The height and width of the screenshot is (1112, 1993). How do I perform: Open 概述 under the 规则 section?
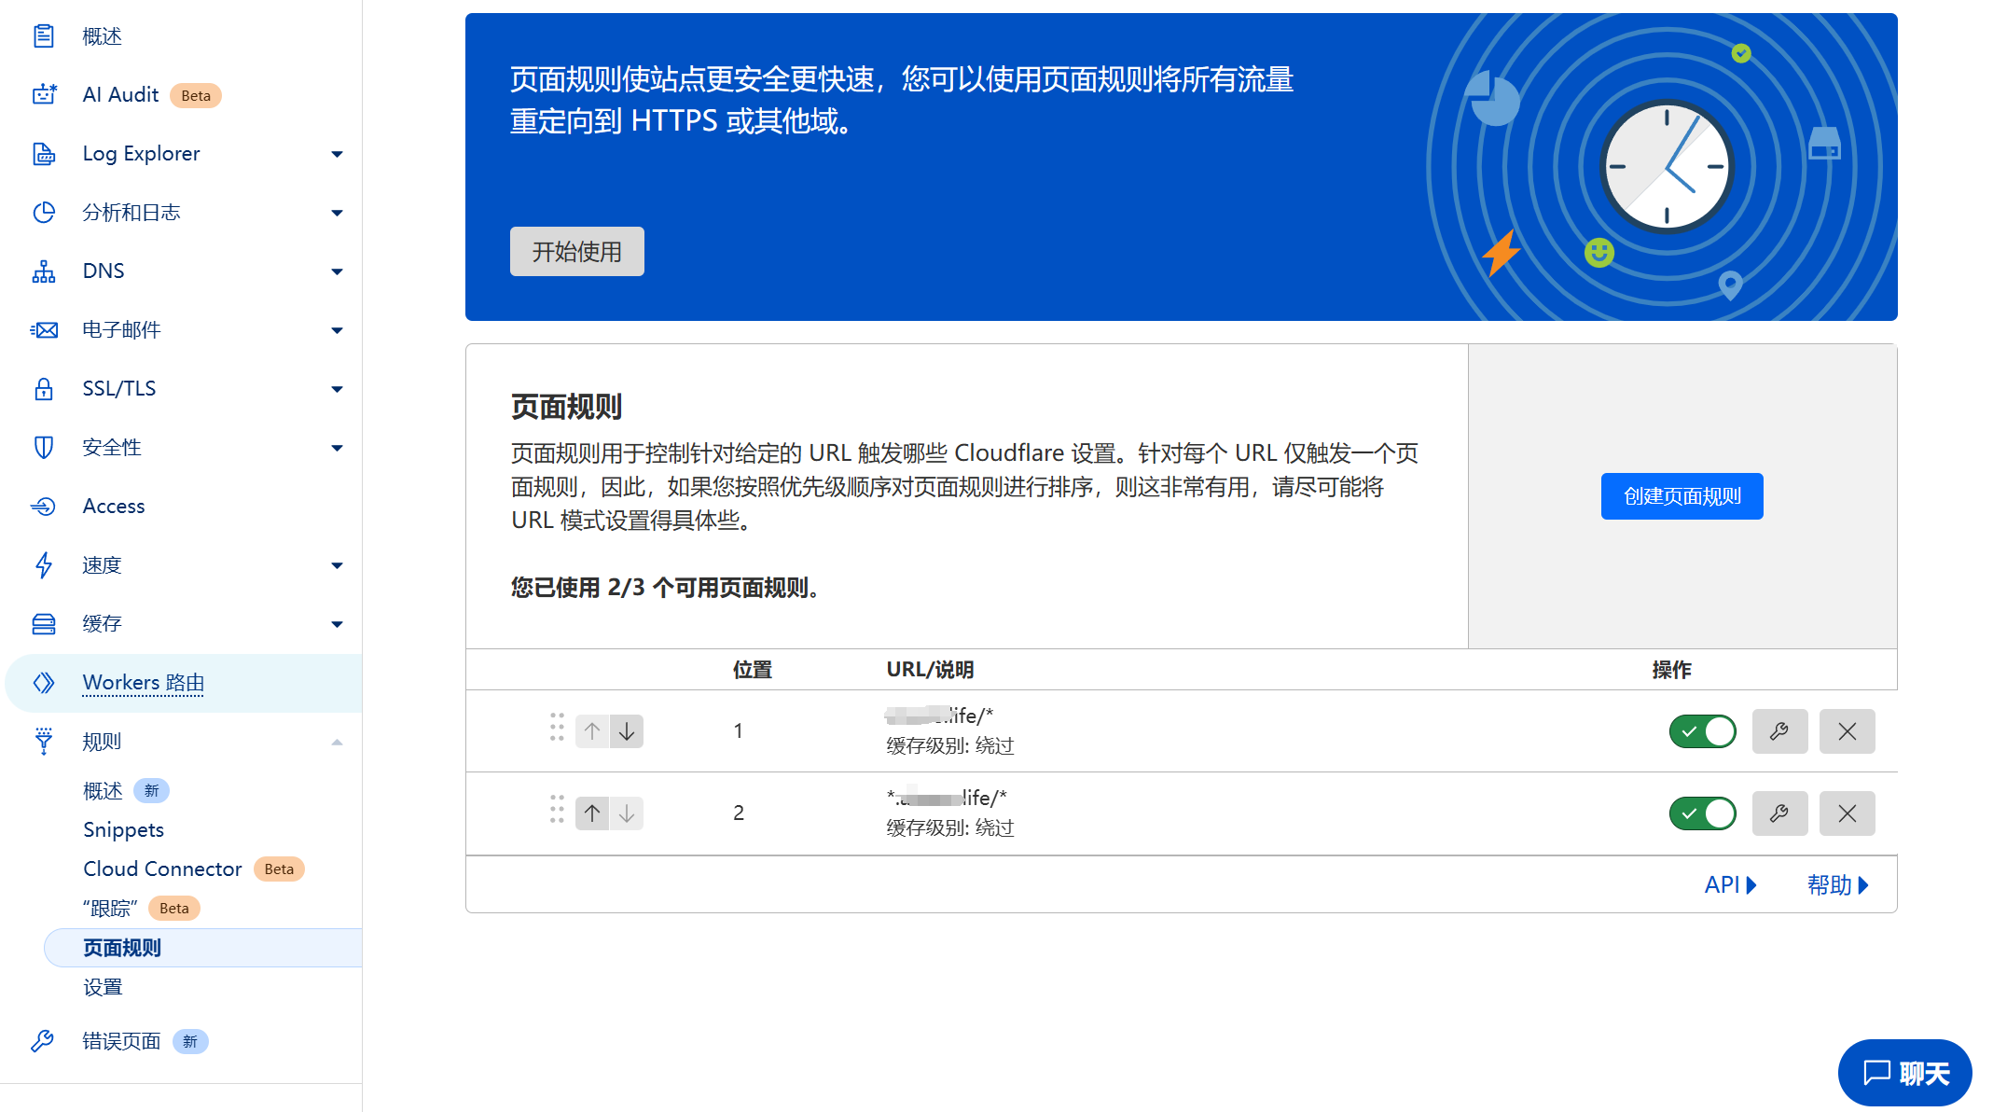click(103, 791)
